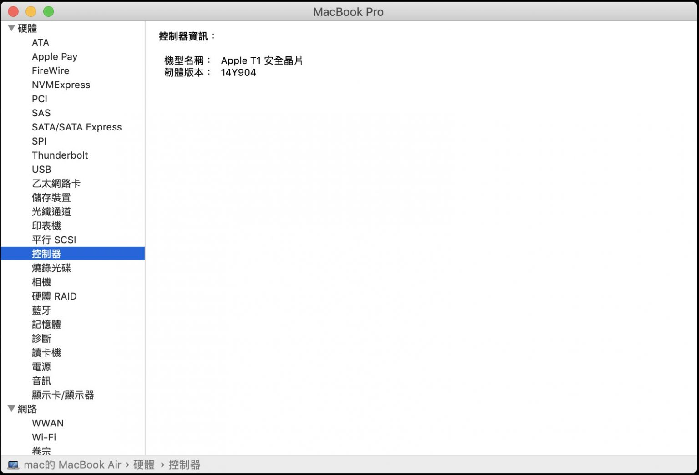The image size is (699, 475).
Task: Click the computer icon in the status bar
Action: tap(13, 465)
